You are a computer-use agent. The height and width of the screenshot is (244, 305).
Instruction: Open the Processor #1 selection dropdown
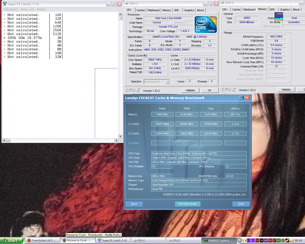pos(157,82)
